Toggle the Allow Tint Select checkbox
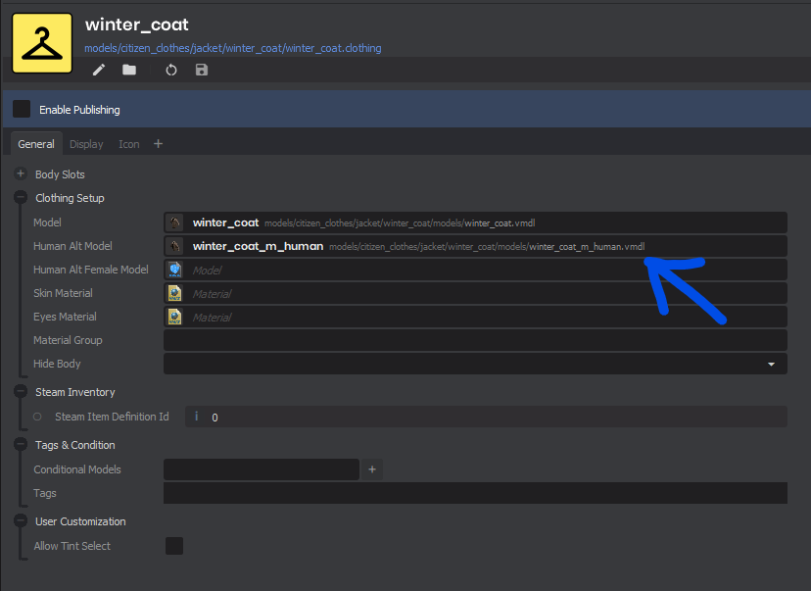The width and height of the screenshot is (811, 591). coord(174,546)
